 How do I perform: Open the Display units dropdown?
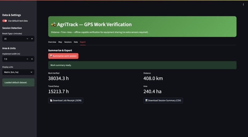pyautogui.click(x=18, y=72)
